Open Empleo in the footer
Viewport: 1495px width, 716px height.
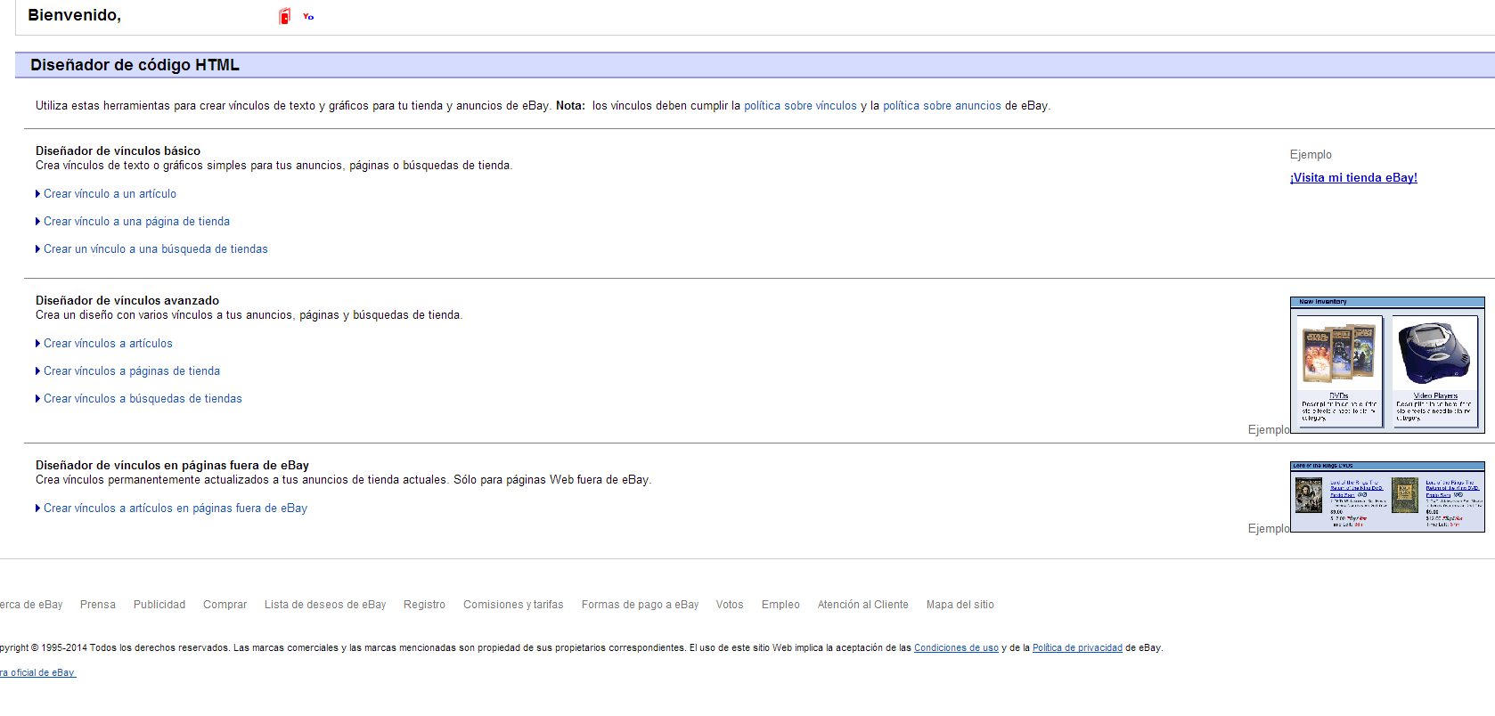[780, 605]
